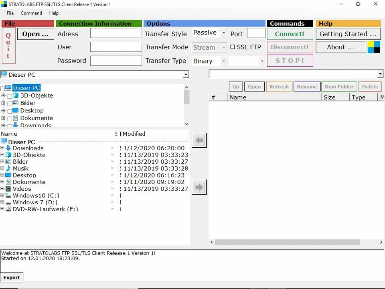
Task: Click the Dokumente document icon
Action: coord(9,182)
